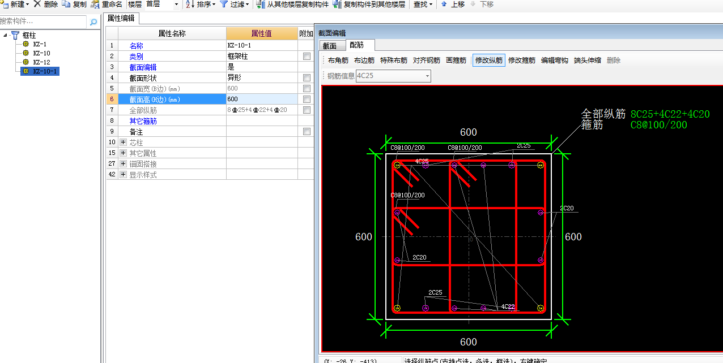
Task: Toggle 截面宽(B边) 附加 checkbox
Action: pyautogui.click(x=307, y=89)
